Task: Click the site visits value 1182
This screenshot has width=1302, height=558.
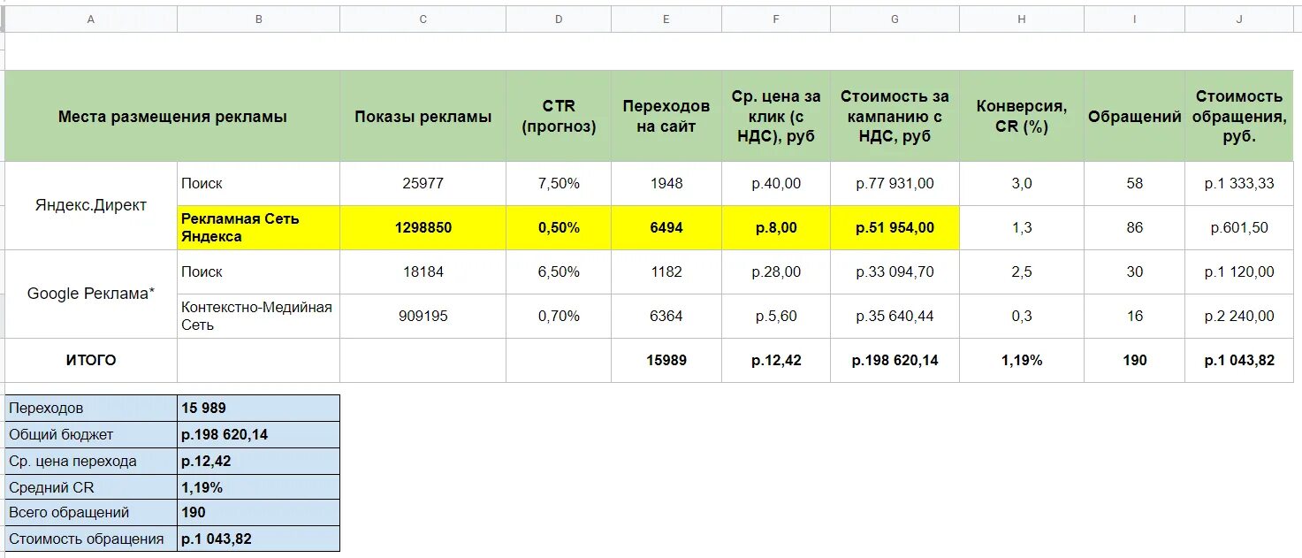Action: pos(666,271)
